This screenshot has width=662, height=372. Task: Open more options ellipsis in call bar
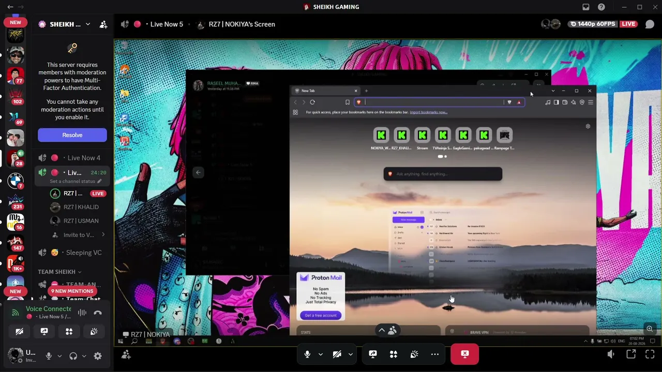click(435, 354)
